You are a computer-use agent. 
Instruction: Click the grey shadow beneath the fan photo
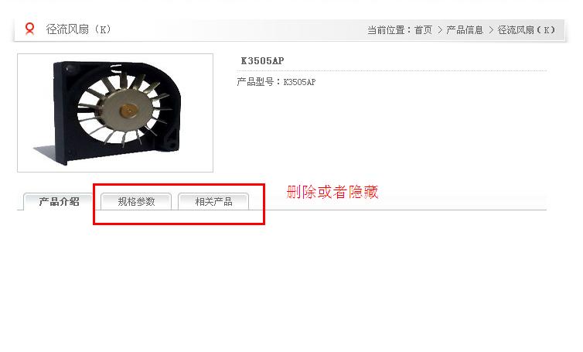(46, 152)
